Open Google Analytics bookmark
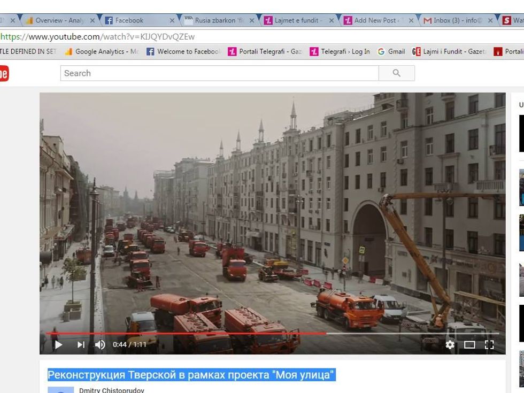 click(x=102, y=51)
